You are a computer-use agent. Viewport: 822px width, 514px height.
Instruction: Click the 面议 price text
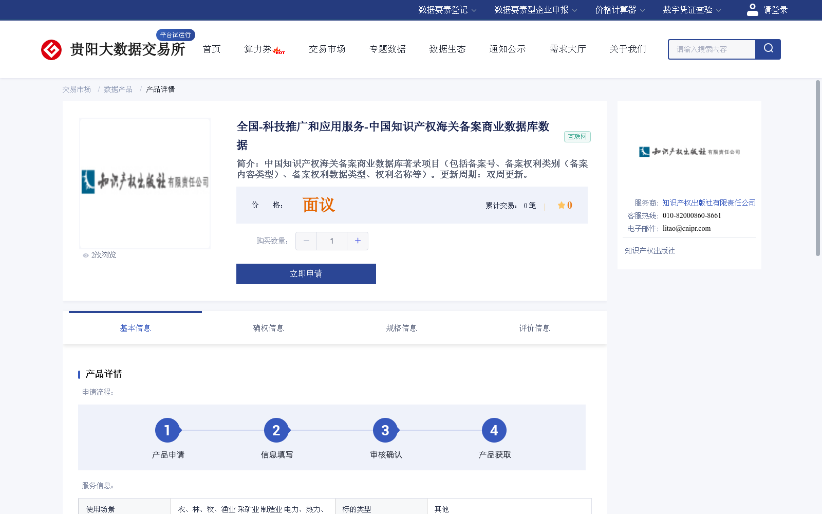click(319, 205)
